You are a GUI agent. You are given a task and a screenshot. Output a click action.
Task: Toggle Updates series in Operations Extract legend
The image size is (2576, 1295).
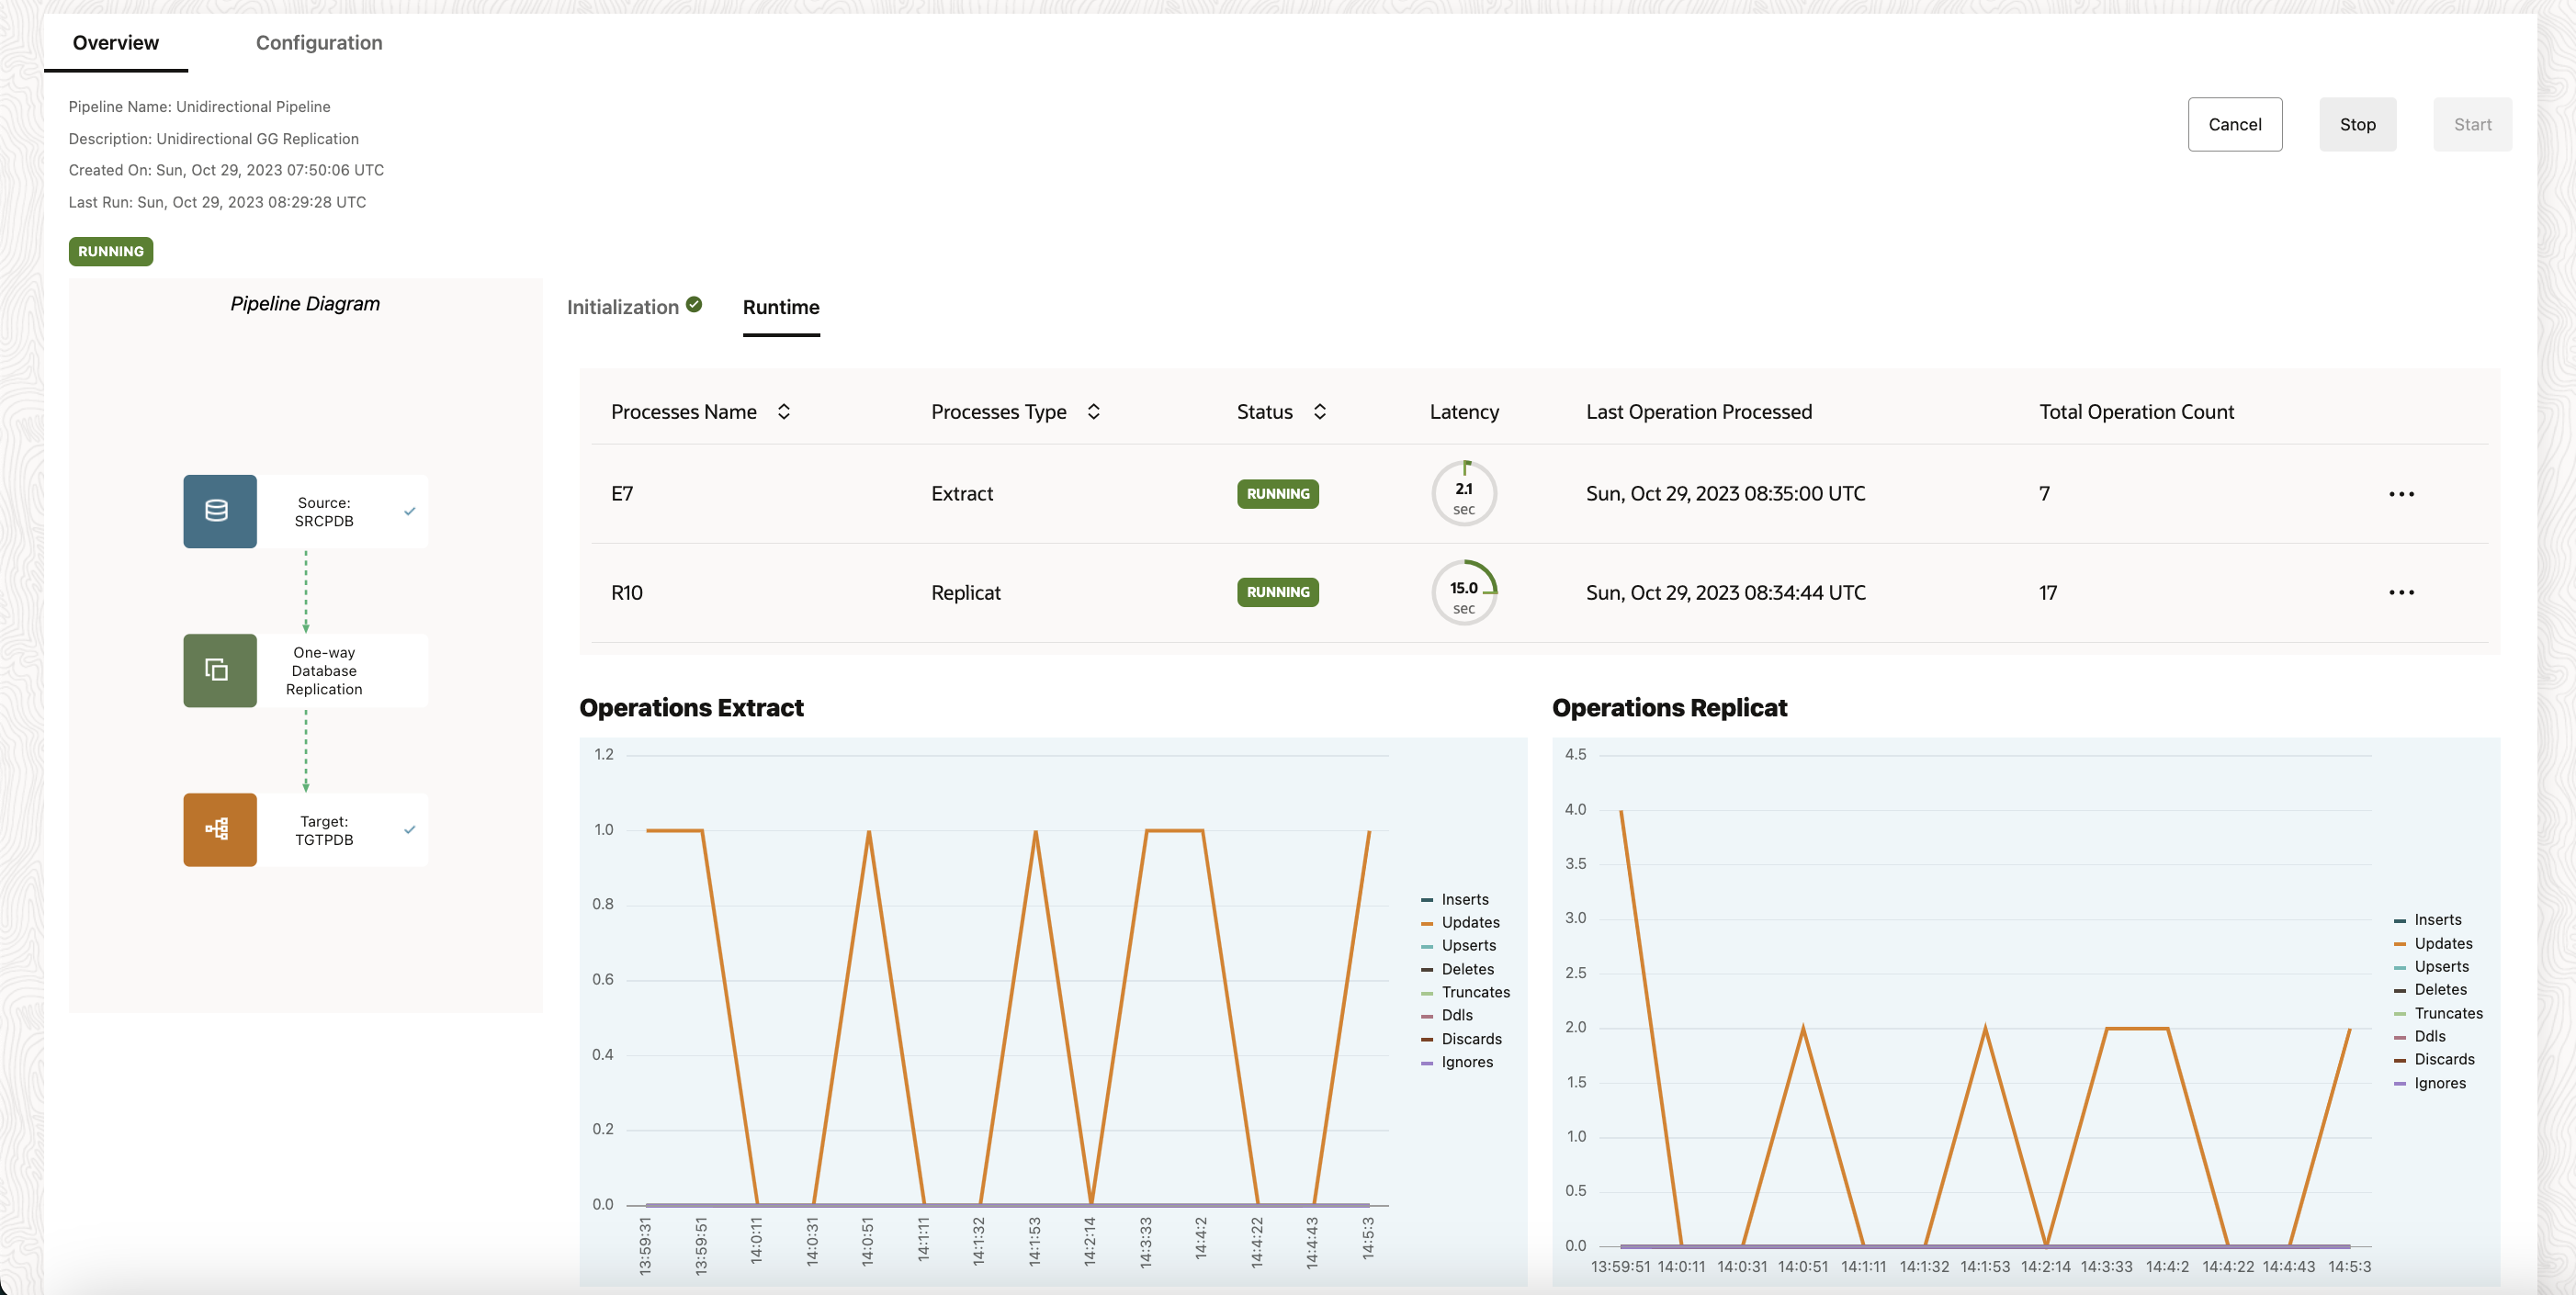[1469, 922]
